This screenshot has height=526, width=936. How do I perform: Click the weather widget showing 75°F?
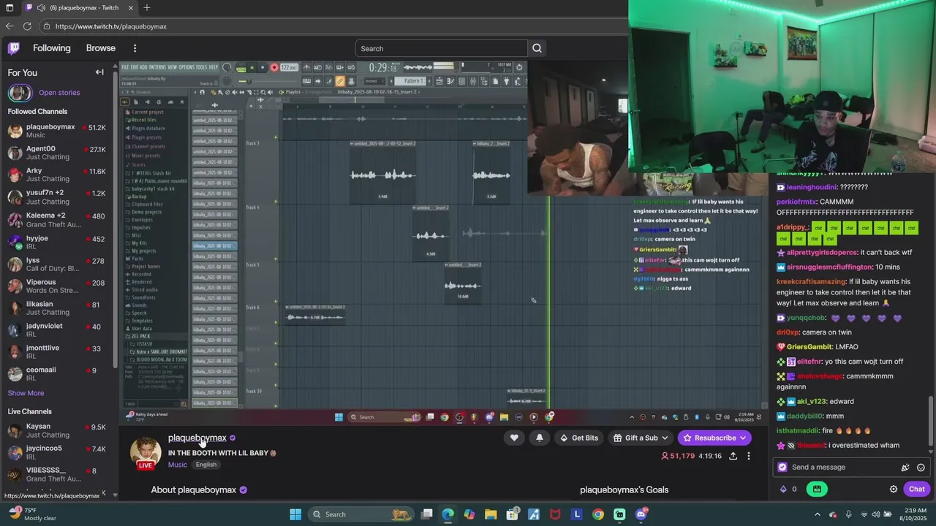31,514
